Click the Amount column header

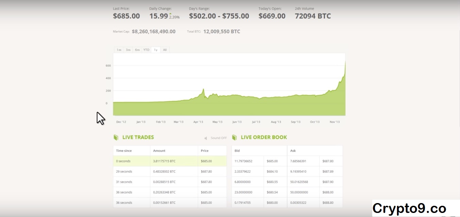coord(159,151)
